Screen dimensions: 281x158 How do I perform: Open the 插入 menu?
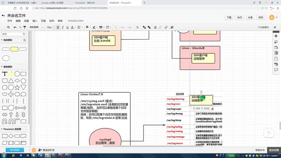tap(35, 21)
